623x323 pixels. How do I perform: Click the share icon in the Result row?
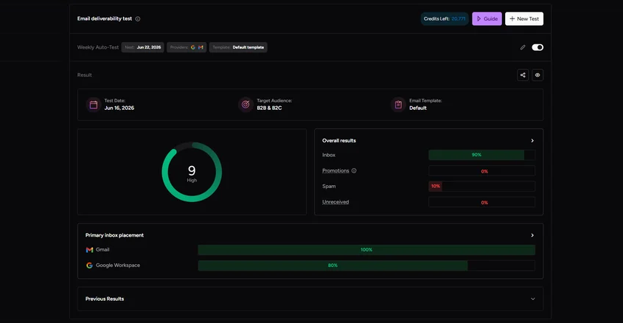[x=523, y=75]
